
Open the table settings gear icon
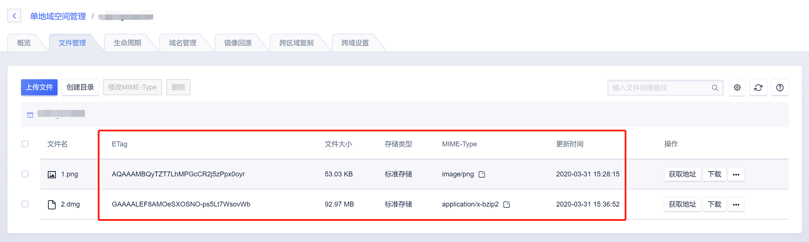click(x=737, y=88)
